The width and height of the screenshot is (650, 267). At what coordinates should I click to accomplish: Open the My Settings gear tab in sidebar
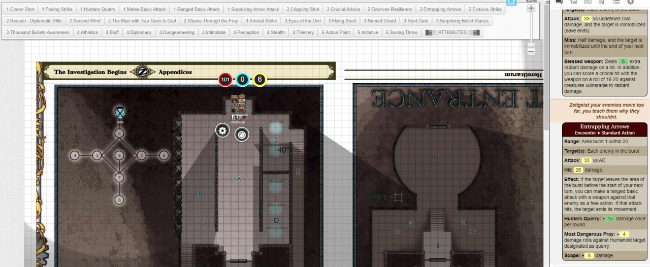click(630, 2)
